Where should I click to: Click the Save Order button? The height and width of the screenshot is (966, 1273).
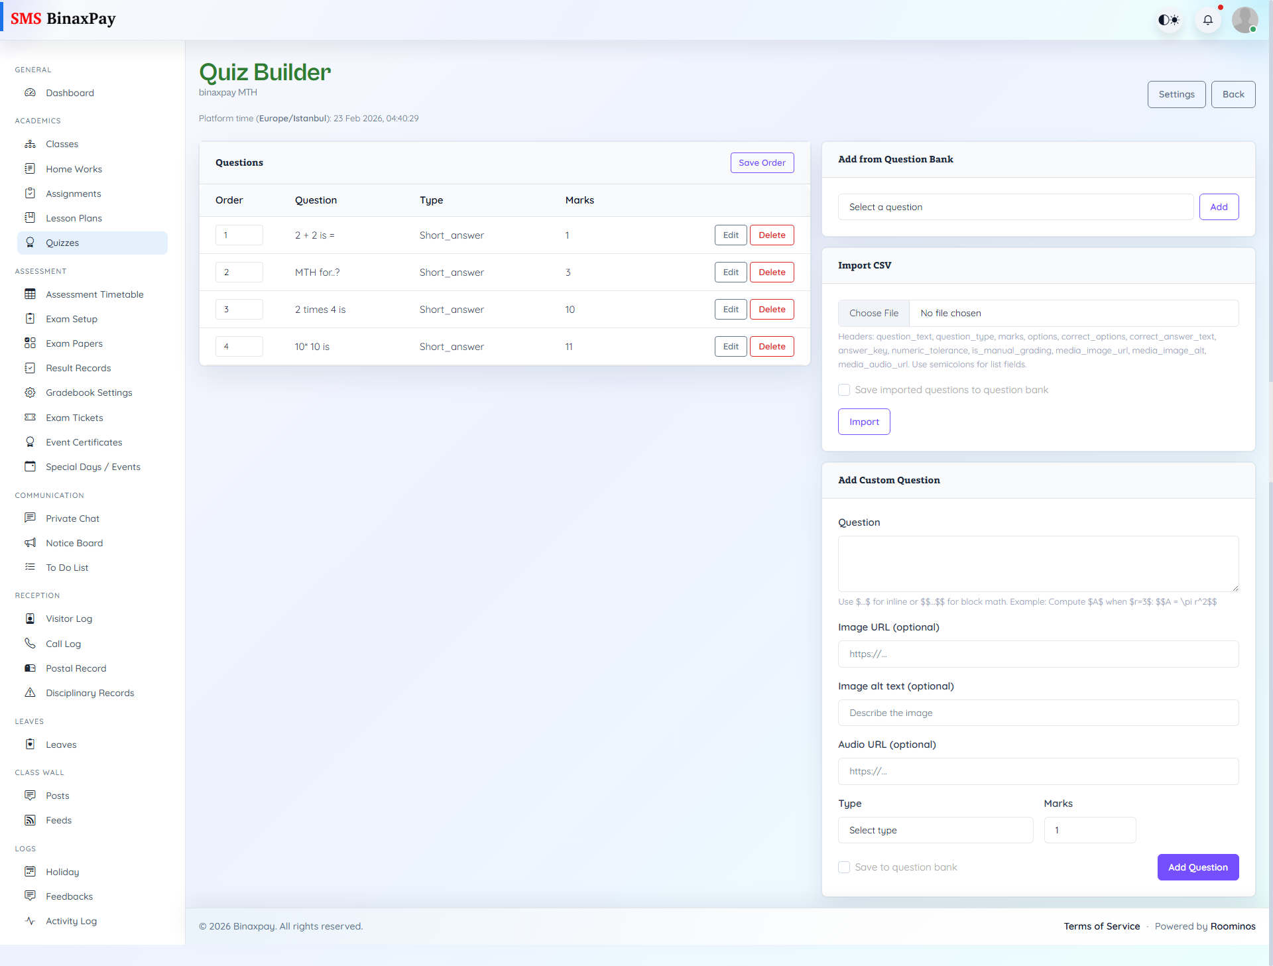pyautogui.click(x=762, y=162)
